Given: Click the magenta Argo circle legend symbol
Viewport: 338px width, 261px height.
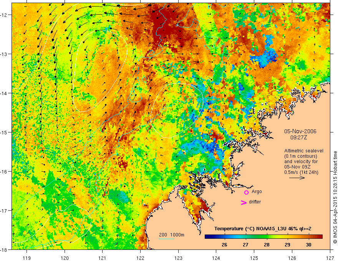Looking at the screenshot, I should coord(246,192).
